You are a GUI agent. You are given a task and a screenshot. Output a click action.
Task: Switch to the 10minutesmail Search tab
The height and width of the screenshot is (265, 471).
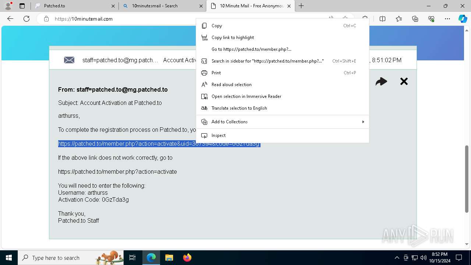click(163, 6)
